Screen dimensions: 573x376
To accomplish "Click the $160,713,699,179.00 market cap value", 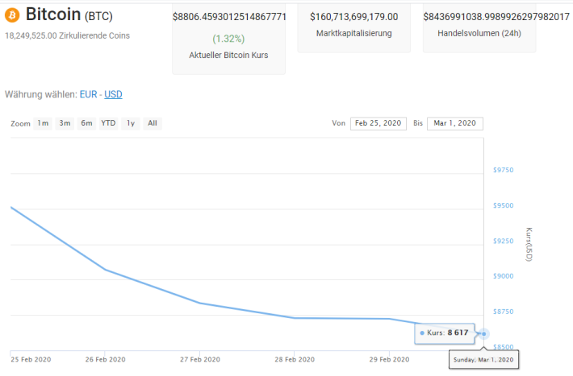I will click(354, 17).
